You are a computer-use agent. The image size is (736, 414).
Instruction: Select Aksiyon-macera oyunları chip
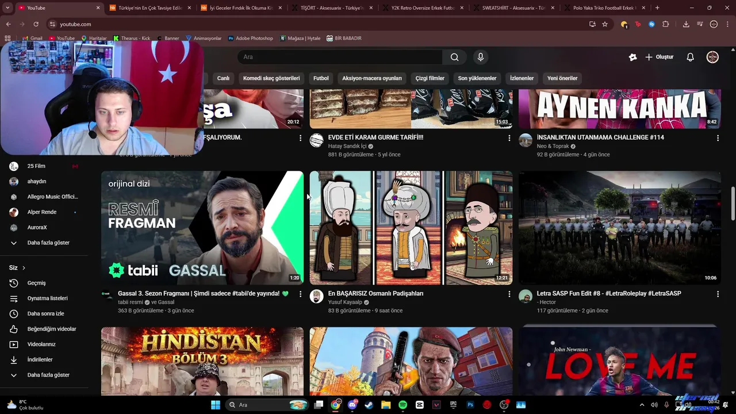[x=372, y=78]
